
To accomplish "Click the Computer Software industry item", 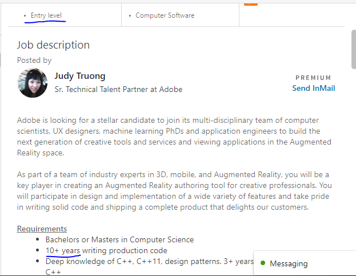I will pyautogui.click(x=165, y=15).
